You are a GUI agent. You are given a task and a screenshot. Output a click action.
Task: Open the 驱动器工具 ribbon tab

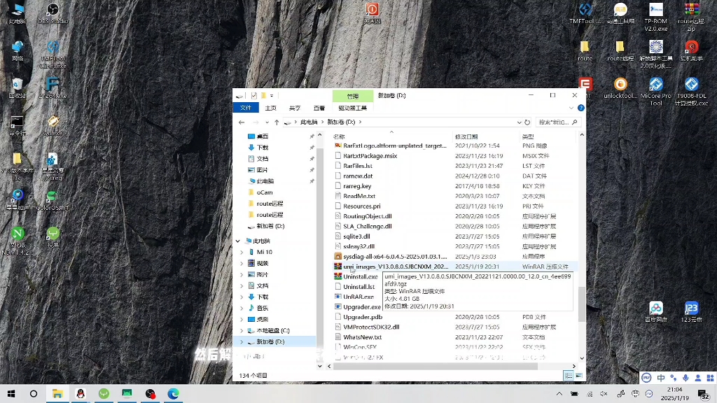pos(353,108)
